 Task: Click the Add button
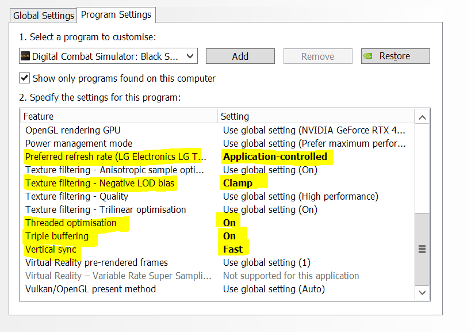click(x=240, y=56)
